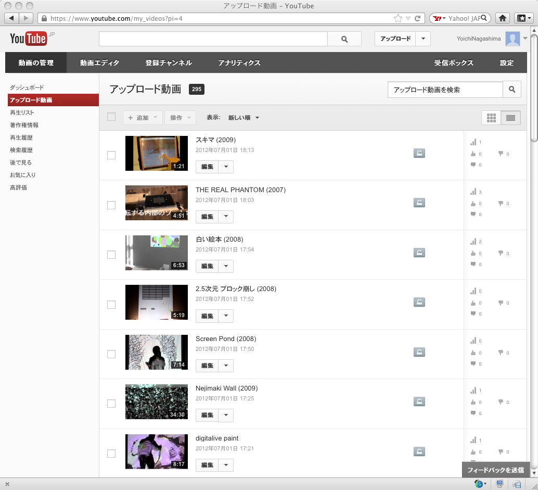Open 設定 tab
538x490 pixels.
coord(506,62)
